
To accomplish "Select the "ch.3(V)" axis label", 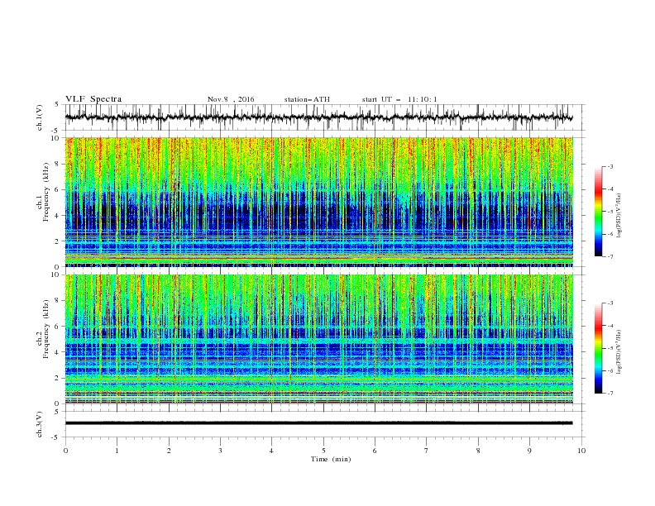I will [x=40, y=424].
